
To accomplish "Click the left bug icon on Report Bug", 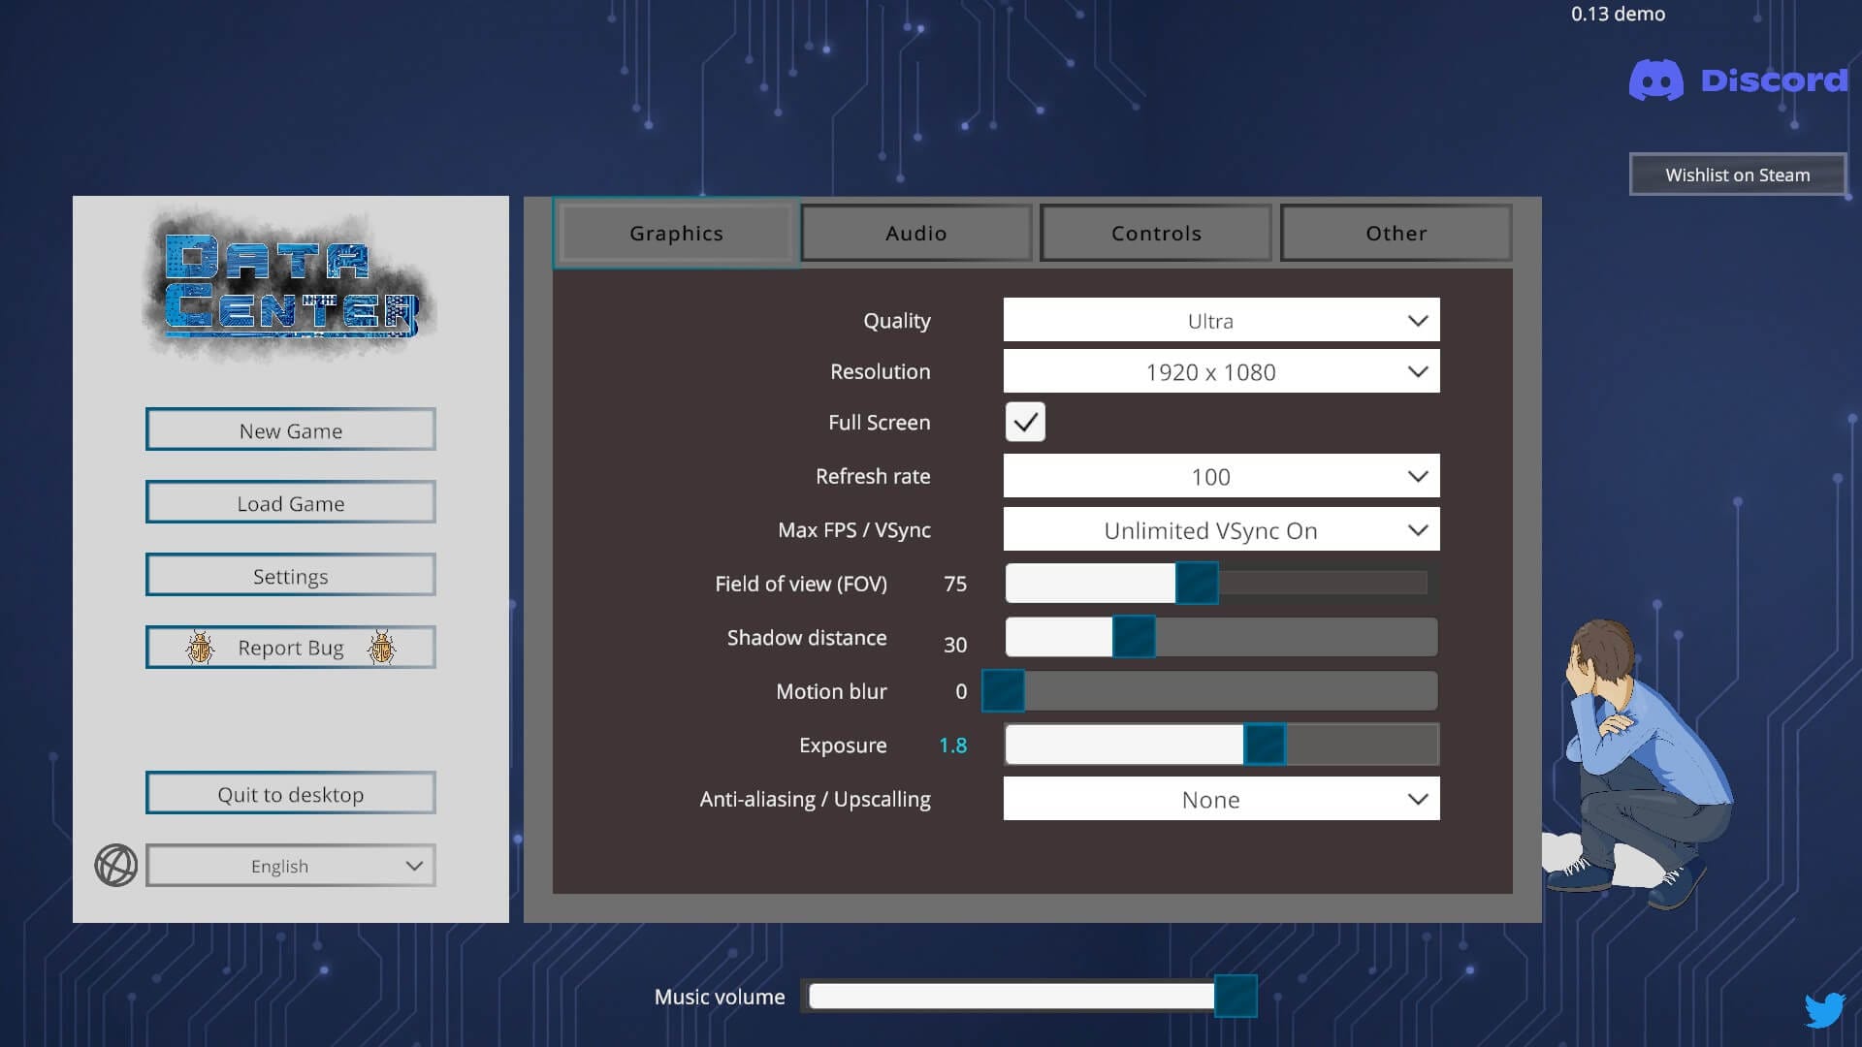I will click(x=200, y=648).
